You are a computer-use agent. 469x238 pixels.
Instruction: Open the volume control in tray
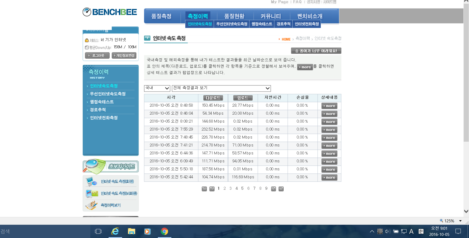point(388,231)
